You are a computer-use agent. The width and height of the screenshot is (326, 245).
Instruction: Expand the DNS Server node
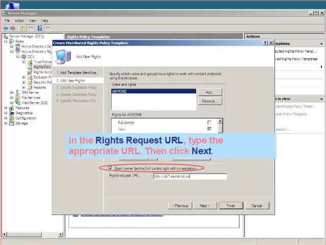[x=12, y=92]
